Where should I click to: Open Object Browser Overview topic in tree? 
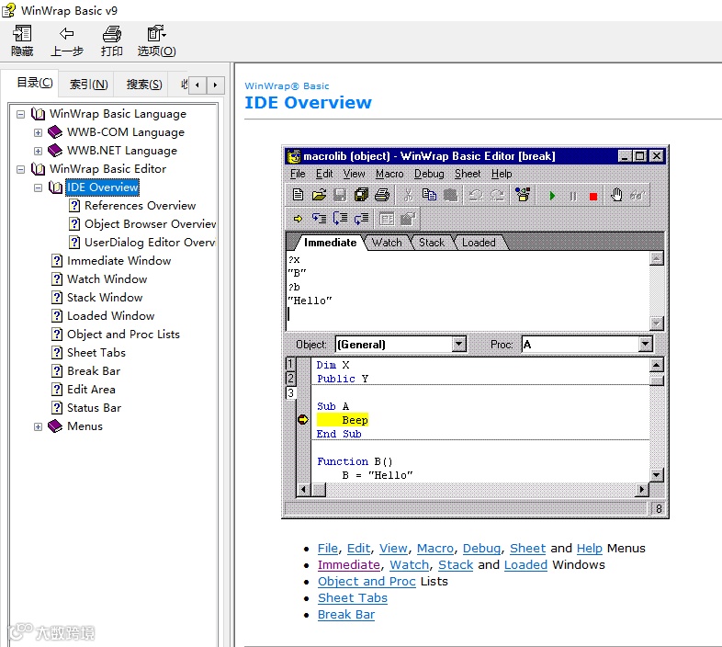[x=150, y=224]
